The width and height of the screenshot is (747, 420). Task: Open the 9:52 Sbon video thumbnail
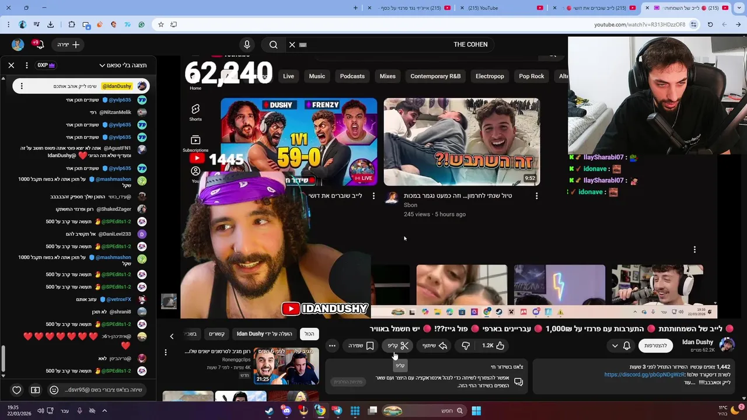pyautogui.click(x=462, y=141)
